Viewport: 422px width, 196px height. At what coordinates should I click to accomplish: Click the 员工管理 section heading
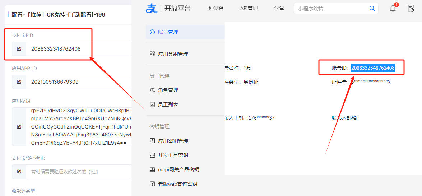coord(159,76)
